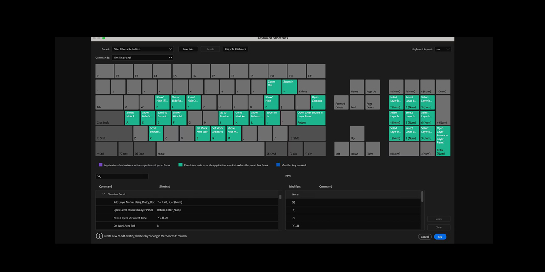Viewport: 545px width, 272px height.
Task: Collapse the Timeline Panel group in the command list
Action: pos(104,194)
